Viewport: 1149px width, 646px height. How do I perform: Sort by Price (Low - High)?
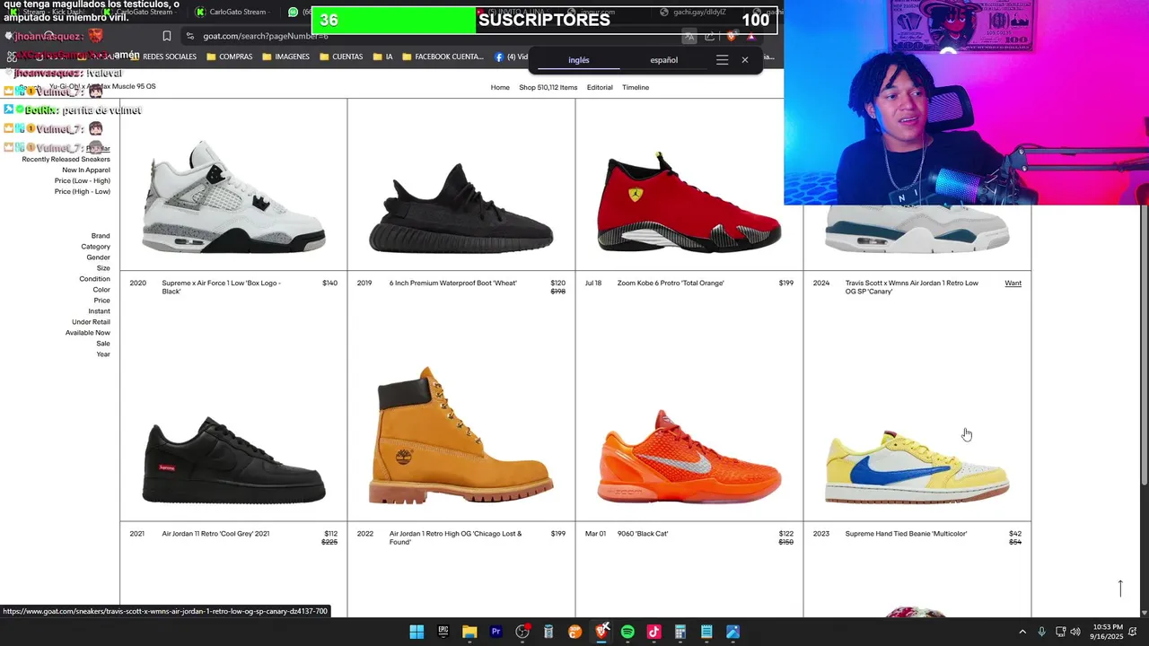pos(82,181)
